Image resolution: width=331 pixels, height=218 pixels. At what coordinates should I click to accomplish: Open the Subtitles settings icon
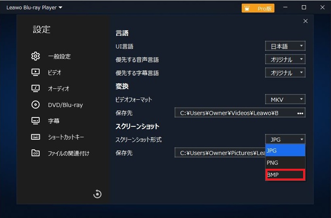(36, 121)
